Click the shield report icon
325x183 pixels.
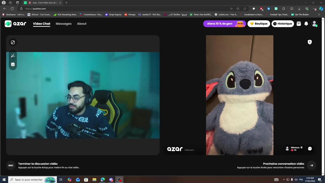310,42
